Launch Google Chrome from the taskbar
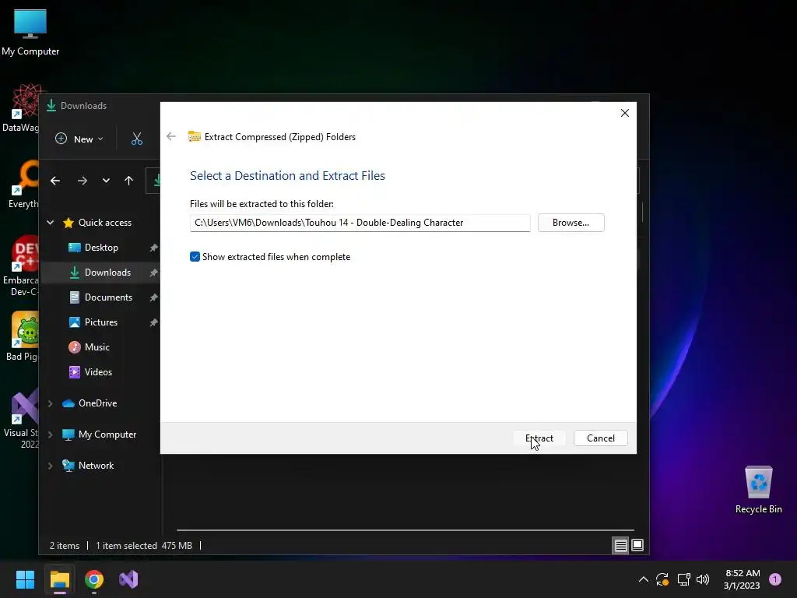Image resolution: width=797 pixels, height=598 pixels. click(94, 579)
